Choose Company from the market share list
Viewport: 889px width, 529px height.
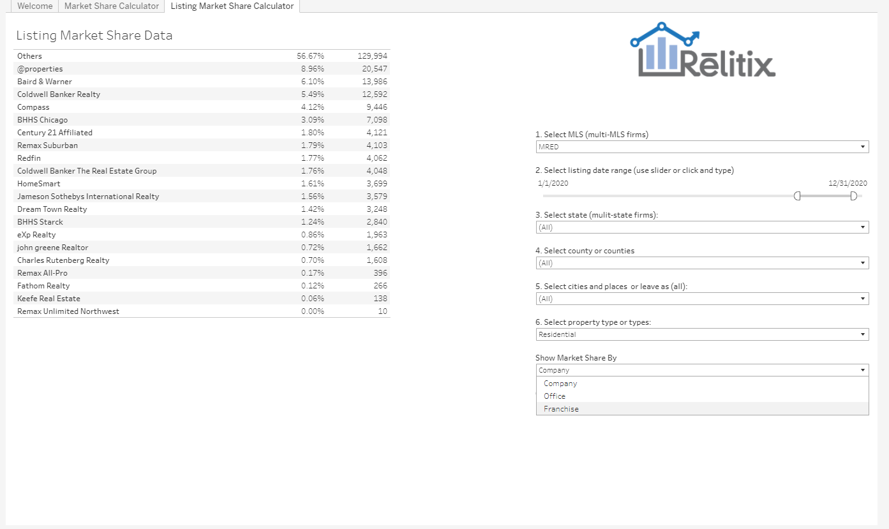[702, 384]
